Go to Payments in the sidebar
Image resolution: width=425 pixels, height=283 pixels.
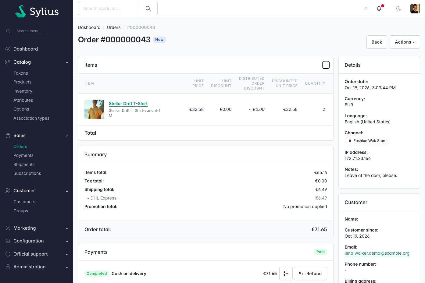click(23, 155)
